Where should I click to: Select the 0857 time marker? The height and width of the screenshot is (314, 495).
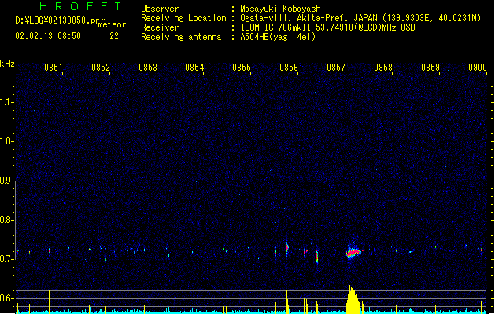pyautogui.click(x=336, y=67)
